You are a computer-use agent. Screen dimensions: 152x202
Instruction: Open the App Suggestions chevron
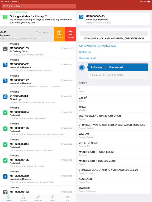tap(74, 16)
